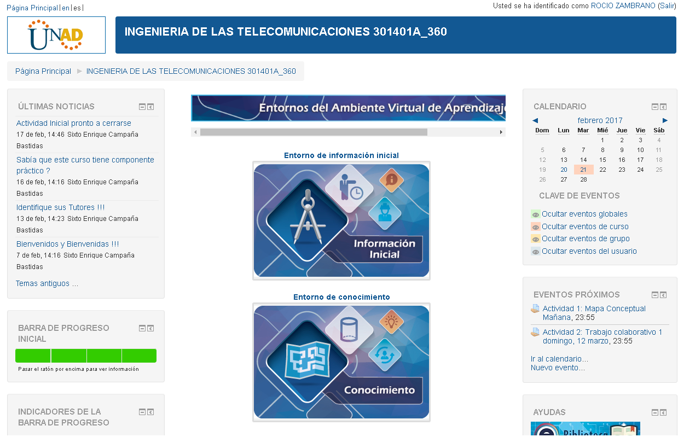Viewport: 678px width, 437px height.
Task: Open 'Actividad Inicial pronto a cerrarse' news
Action: 74,123
